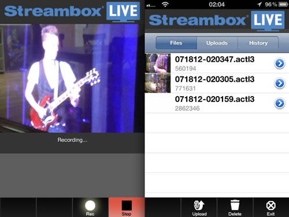This screenshot has height=217, width=289.
Task: Open the History tab
Action: click(x=258, y=43)
